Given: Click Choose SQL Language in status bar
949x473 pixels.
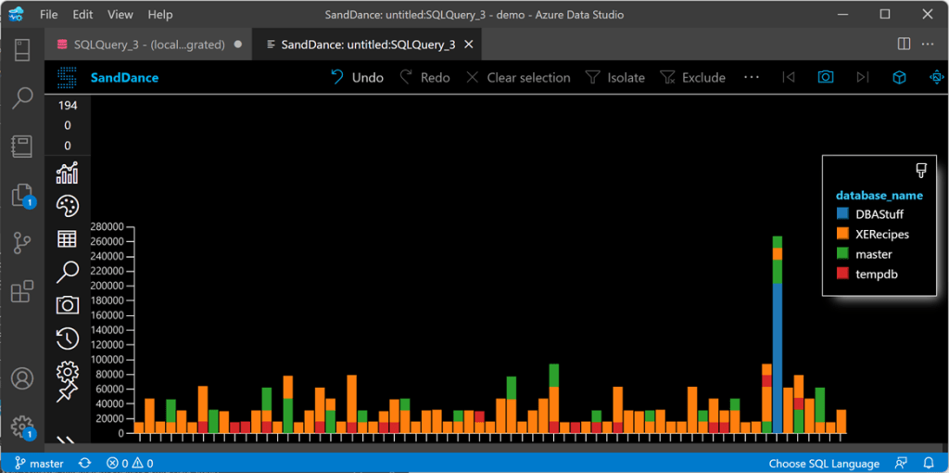Looking at the screenshot, I should click(824, 463).
